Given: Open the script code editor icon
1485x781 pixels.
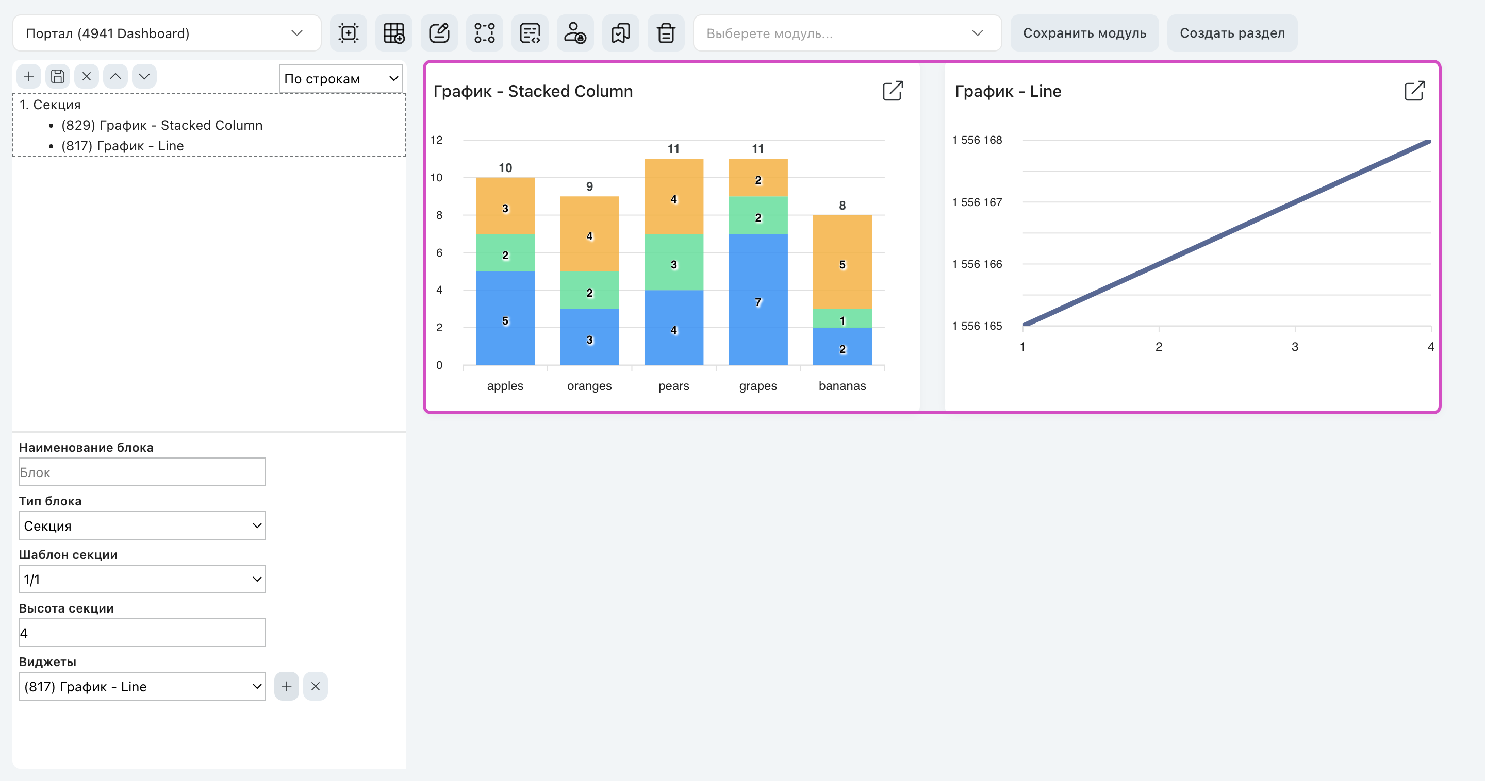Looking at the screenshot, I should [x=530, y=33].
